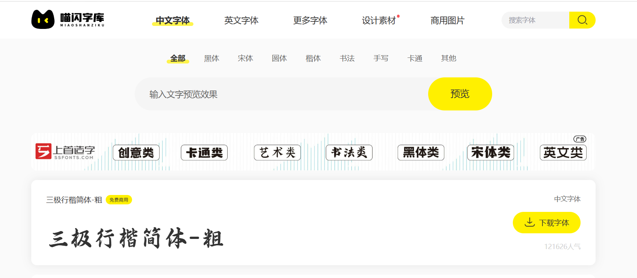Filter fonts by 卡通
The height and width of the screenshot is (278, 637).
coord(415,58)
